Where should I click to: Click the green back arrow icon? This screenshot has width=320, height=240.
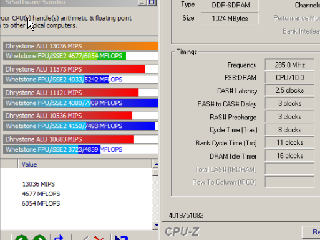[x=21, y=238]
